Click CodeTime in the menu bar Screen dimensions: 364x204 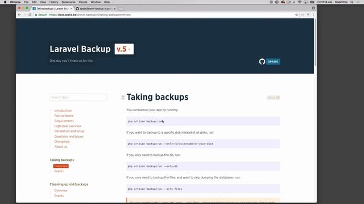[341, 2]
